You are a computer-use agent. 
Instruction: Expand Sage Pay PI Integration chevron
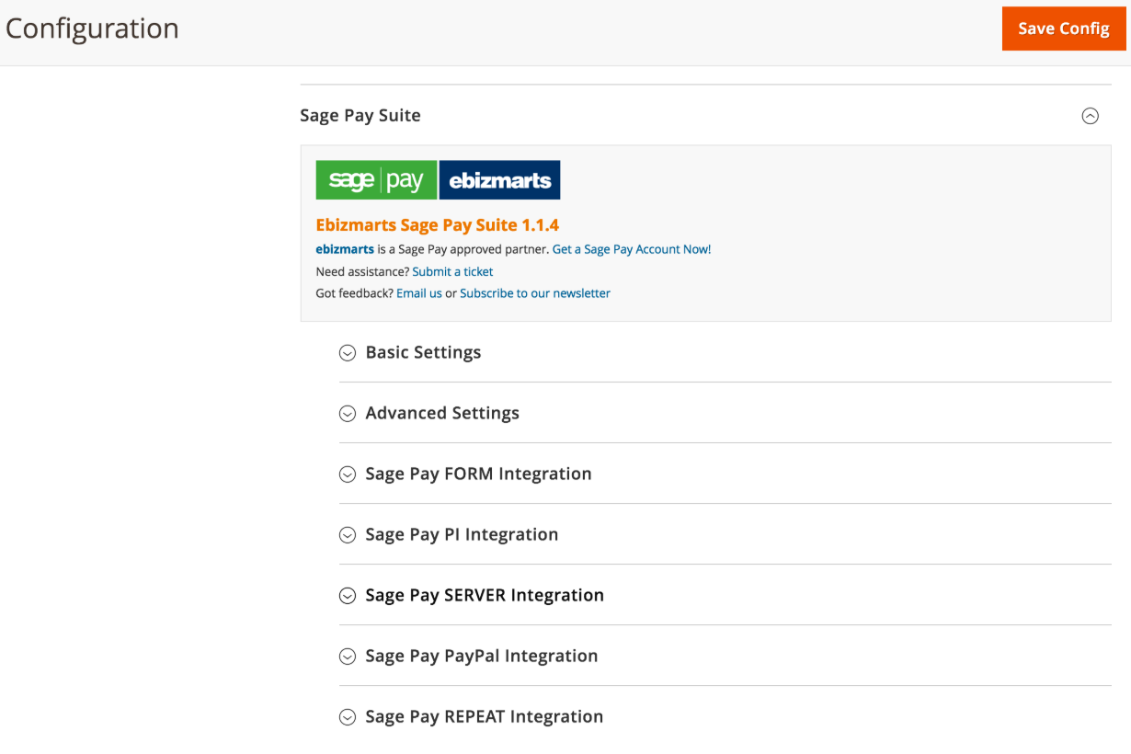(x=348, y=535)
